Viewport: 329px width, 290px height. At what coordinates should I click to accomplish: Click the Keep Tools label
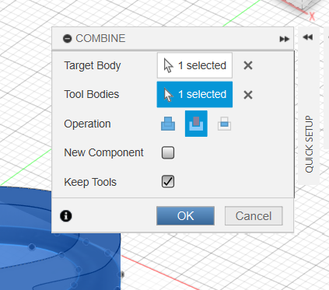90,182
